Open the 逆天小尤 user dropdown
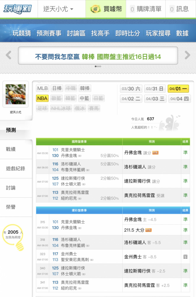Image resolution: width=196 pixels, height=297 pixels. 58,9
